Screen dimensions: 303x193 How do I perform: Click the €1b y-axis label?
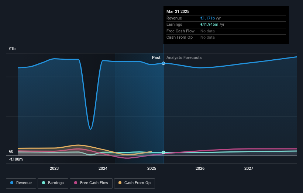pos(12,49)
